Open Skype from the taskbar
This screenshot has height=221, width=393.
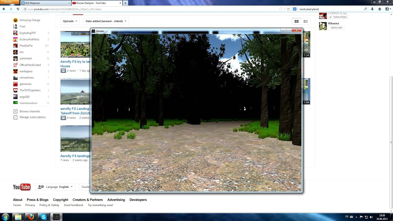coord(44,217)
